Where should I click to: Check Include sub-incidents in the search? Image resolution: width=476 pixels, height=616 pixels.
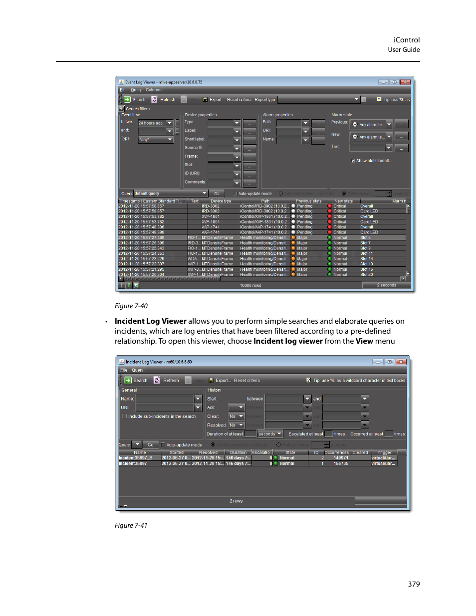(x=125, y=416)
